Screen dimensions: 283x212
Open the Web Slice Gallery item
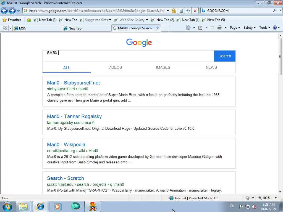[131, 20]
